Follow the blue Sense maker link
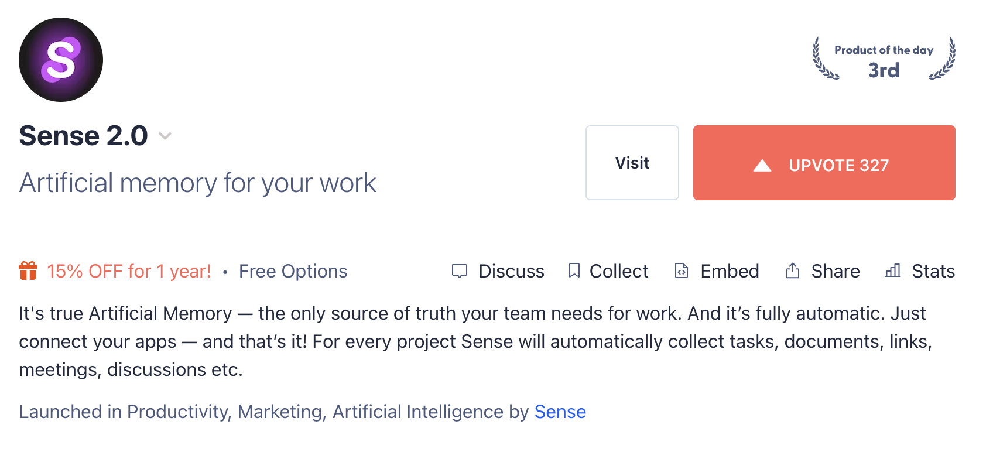Image resolution: width=993 pixels, height=452 pixels. [x=560, y=412]
